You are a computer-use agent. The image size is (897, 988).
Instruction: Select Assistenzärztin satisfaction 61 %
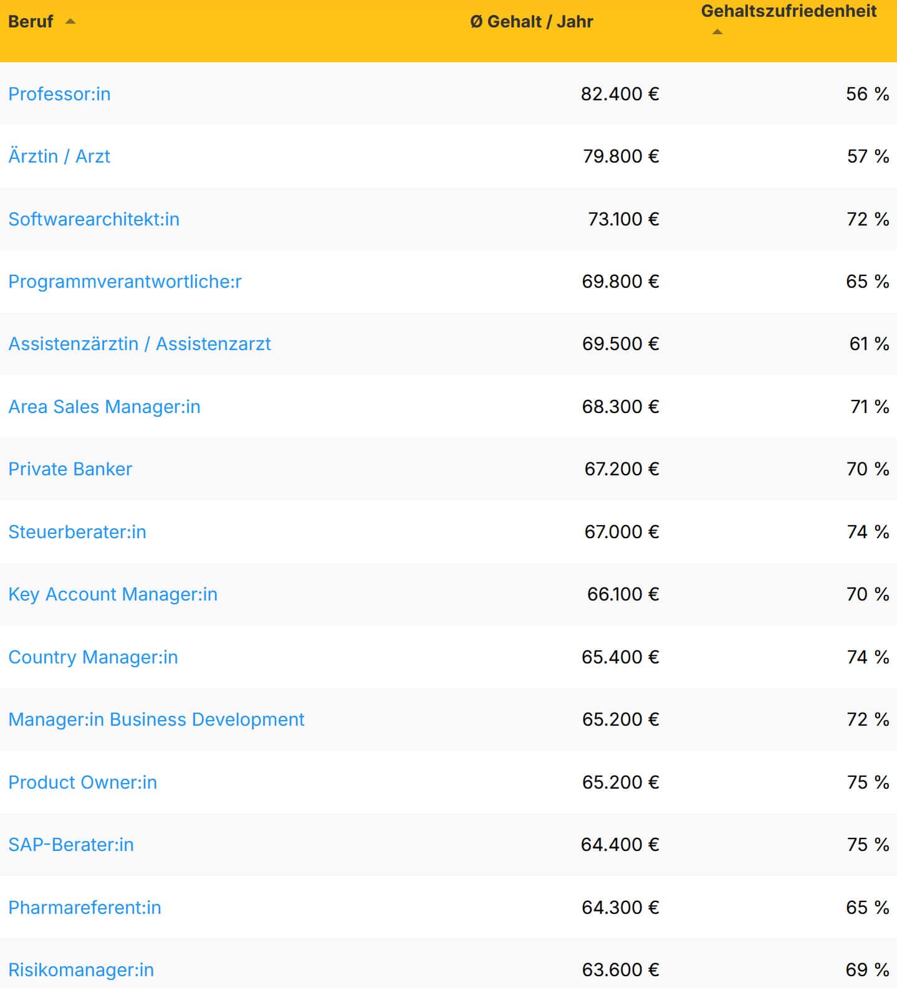coord(869,344)
